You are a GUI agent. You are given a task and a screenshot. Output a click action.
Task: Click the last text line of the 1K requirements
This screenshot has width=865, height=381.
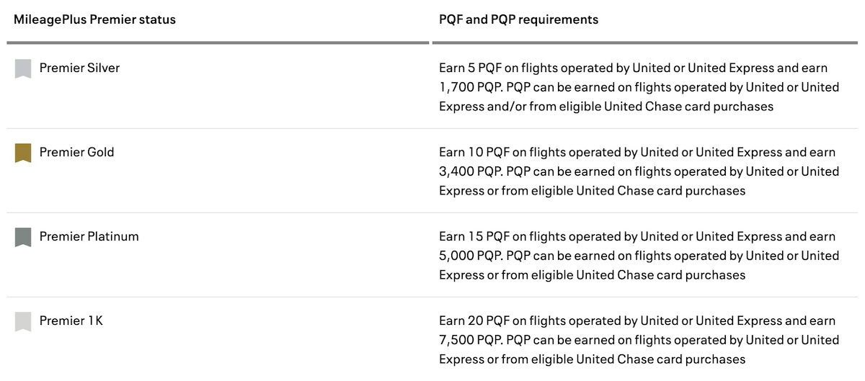click(x=592, y=359)
